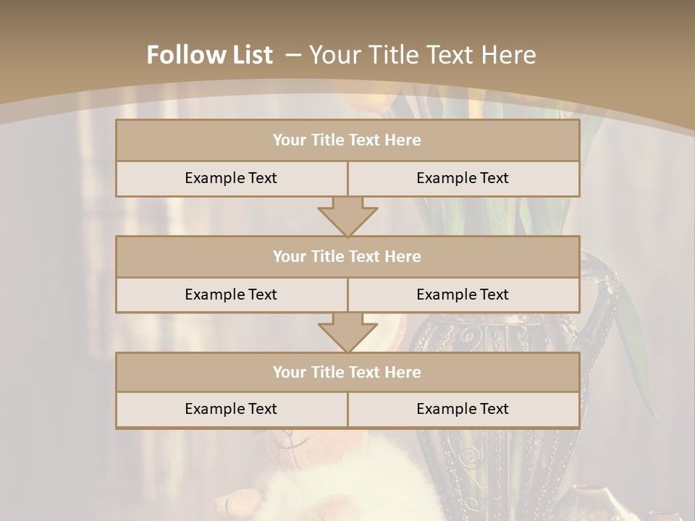Select the first block's title bar

click(347, 140)
